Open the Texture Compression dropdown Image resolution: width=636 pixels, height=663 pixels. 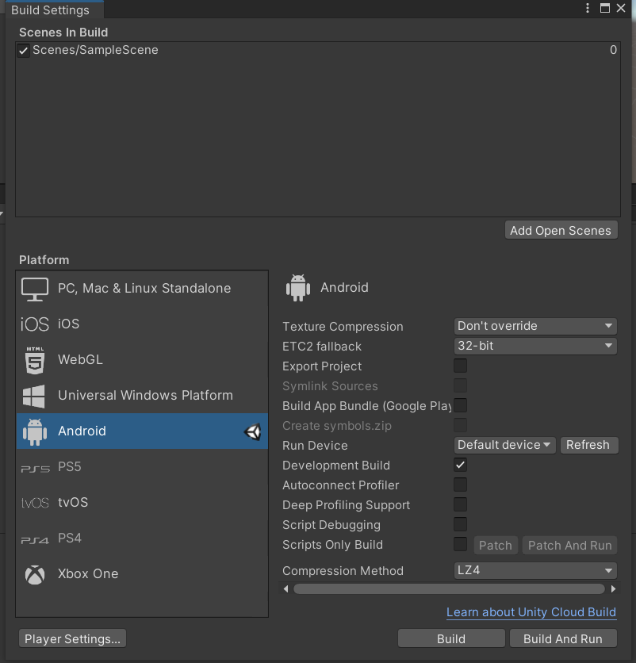pyautogui.click(x=534, y=326)
